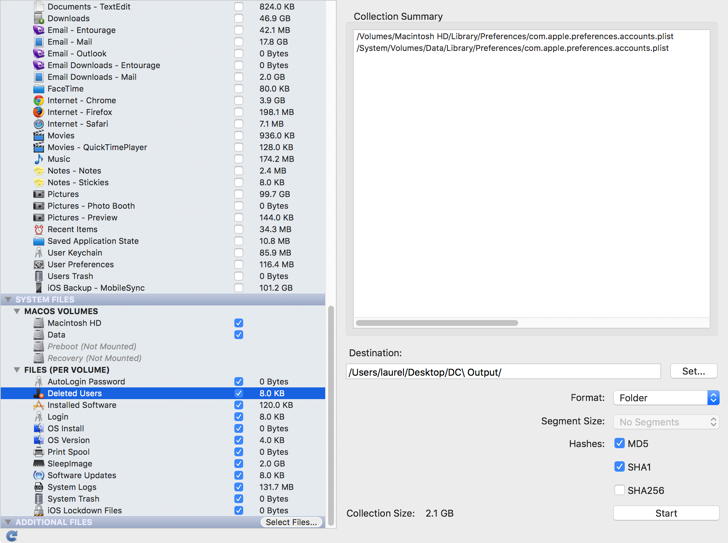728x543 pixels.
Task: Click the Music note icon
Action: tap(39, 159)
